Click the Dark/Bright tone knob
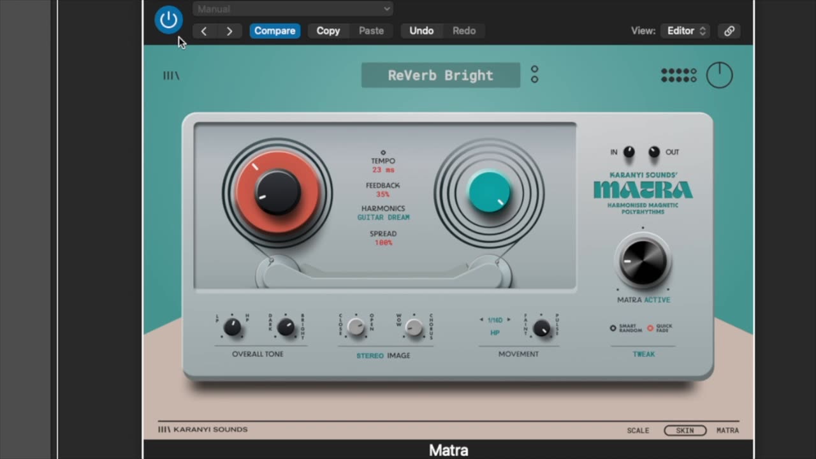This screenshot has width=816, height=459. coord(286,328)
